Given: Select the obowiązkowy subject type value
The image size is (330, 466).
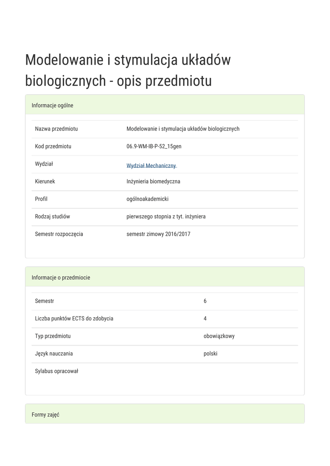Looking at the screenshot, I should click(x=219, y=336).
